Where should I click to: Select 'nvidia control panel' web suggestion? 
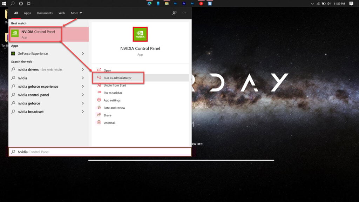click(x=33, y=95)
